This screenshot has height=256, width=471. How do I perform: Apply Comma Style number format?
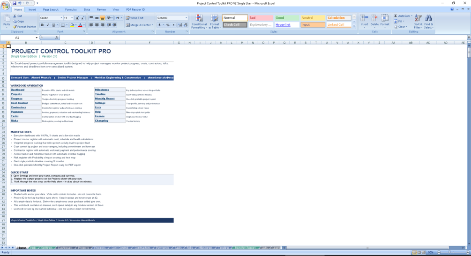tap(173, 25)
